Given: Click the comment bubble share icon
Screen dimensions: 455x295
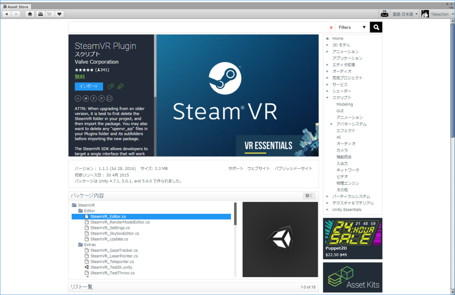Looking at the screenshot, I should tap(109, 98).
